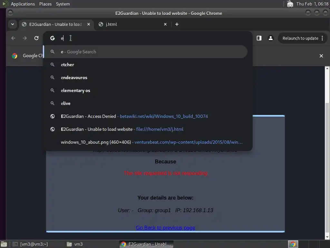Click the 'IP: 192.168.1.13' text
The width and height of the screenshot is (330, 248).
[x=194, y=210]
